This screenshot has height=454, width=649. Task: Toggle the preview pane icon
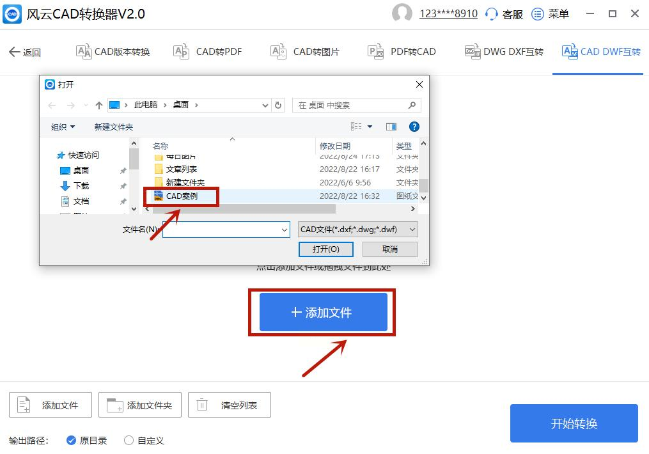pos(391,127)
